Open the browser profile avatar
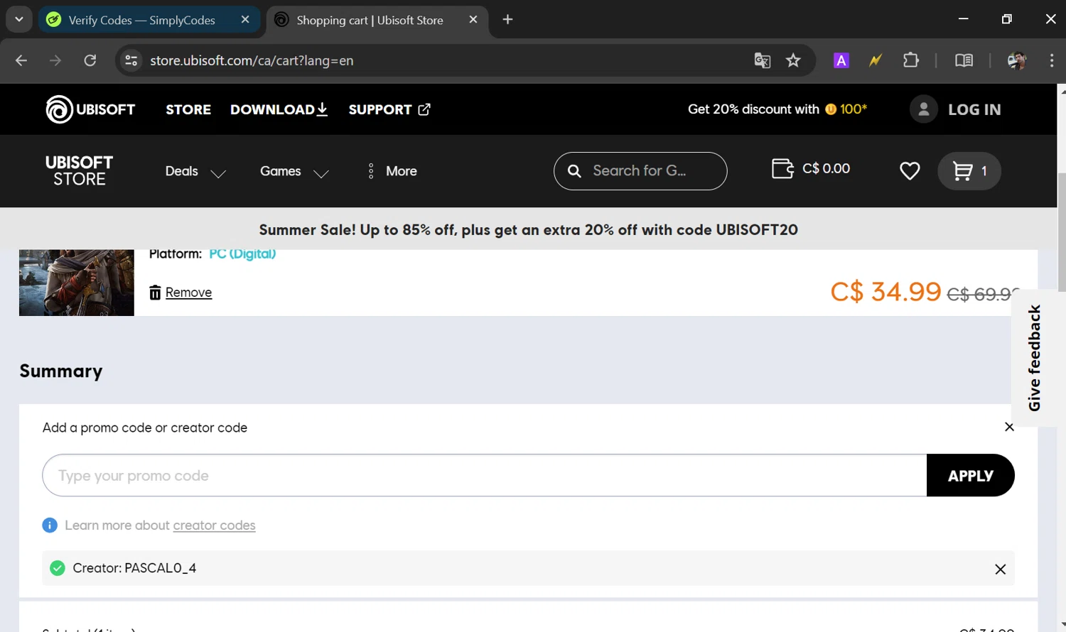 pos(1017,60)
